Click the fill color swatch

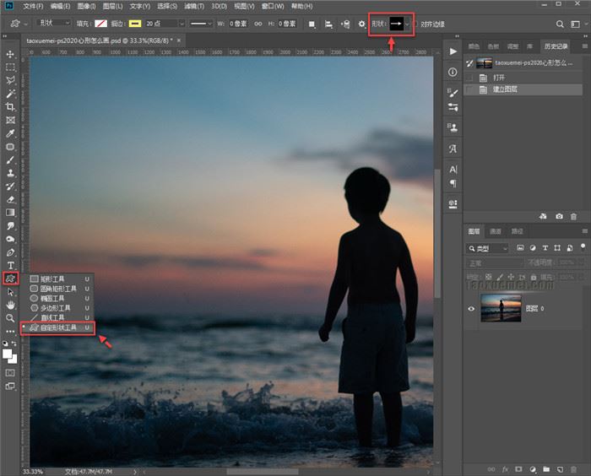100,24
